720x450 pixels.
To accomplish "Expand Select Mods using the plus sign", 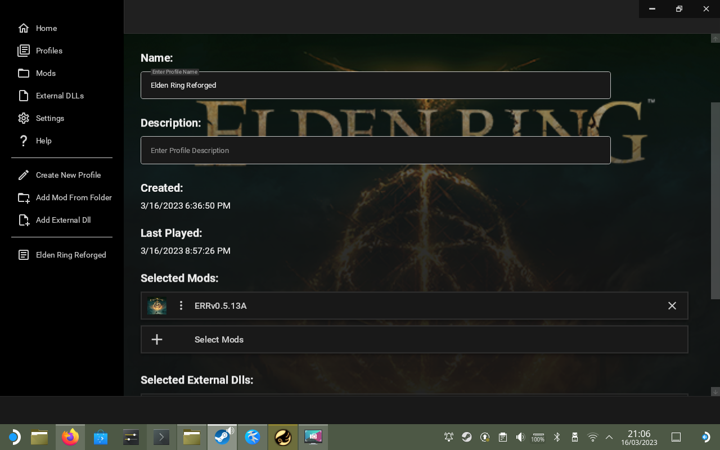I will tap(156, 339).
